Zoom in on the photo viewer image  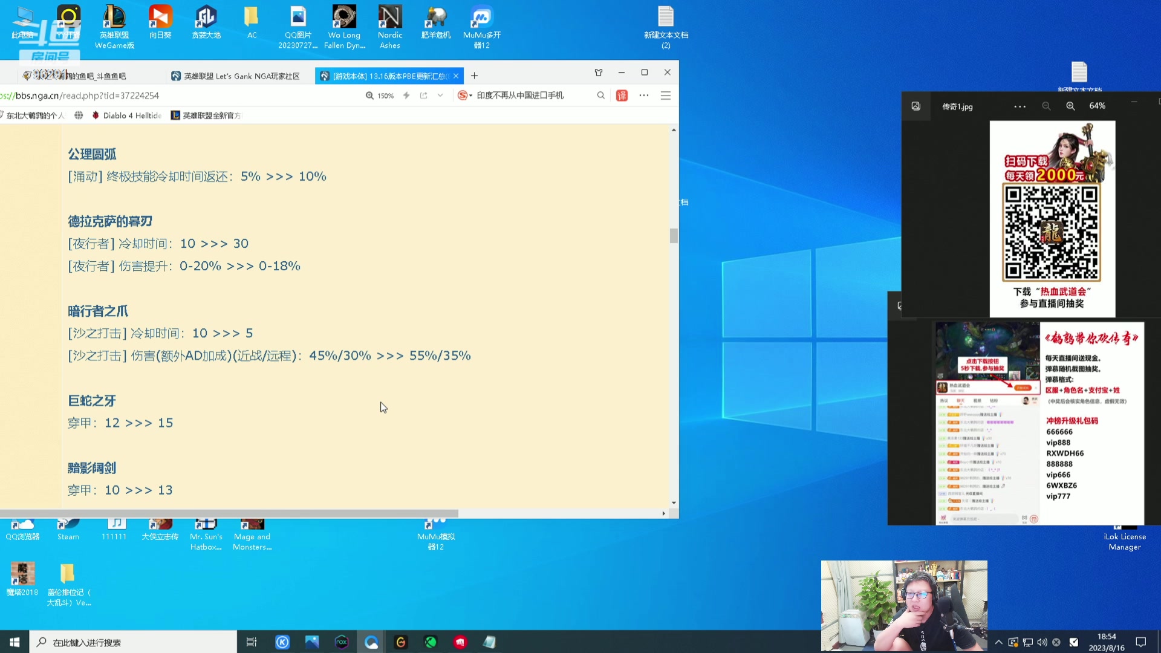click(1070, 106)
